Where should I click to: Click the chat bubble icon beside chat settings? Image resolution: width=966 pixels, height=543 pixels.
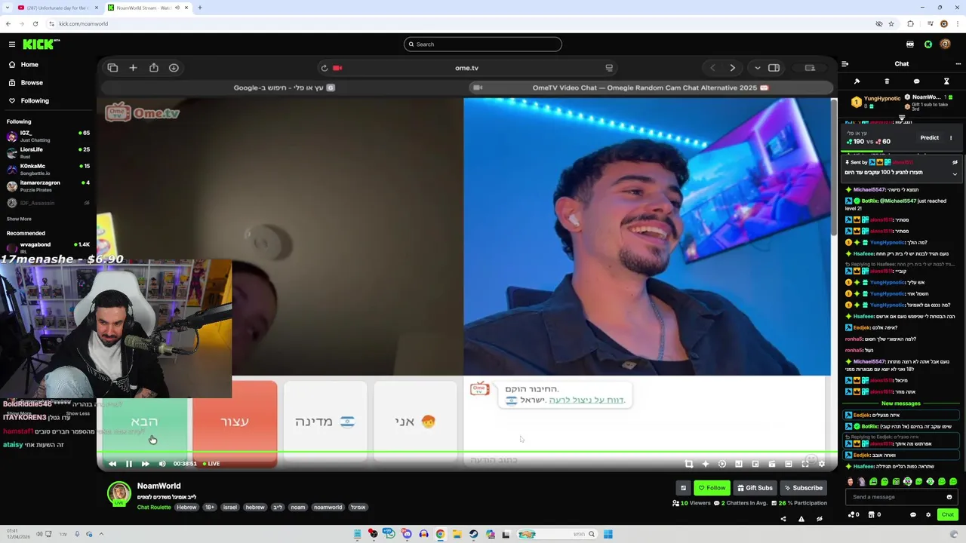click(x=913, y=515)
